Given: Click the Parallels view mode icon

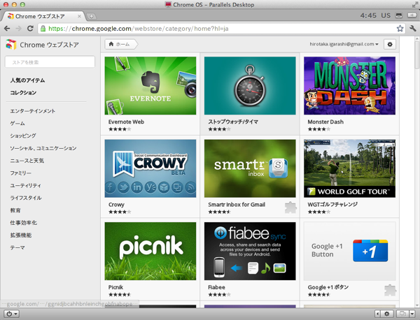Looking at the screenshot, I should pyautogui.click(x=402, y=314).
